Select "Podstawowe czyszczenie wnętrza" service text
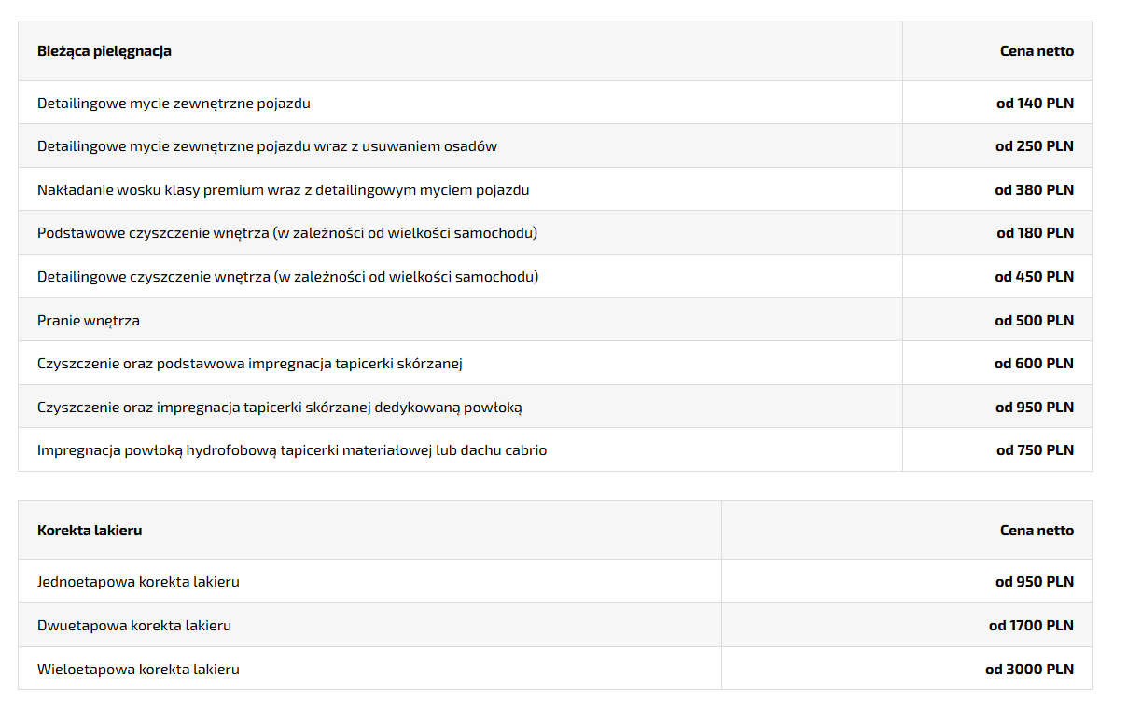Screen dimensions: 1127x705 click(x=286, y=233)
